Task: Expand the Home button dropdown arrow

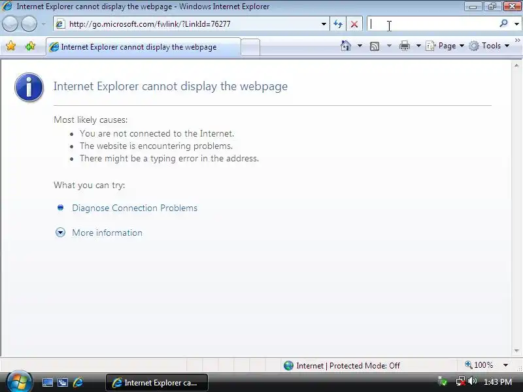Action: click(360, 46)
